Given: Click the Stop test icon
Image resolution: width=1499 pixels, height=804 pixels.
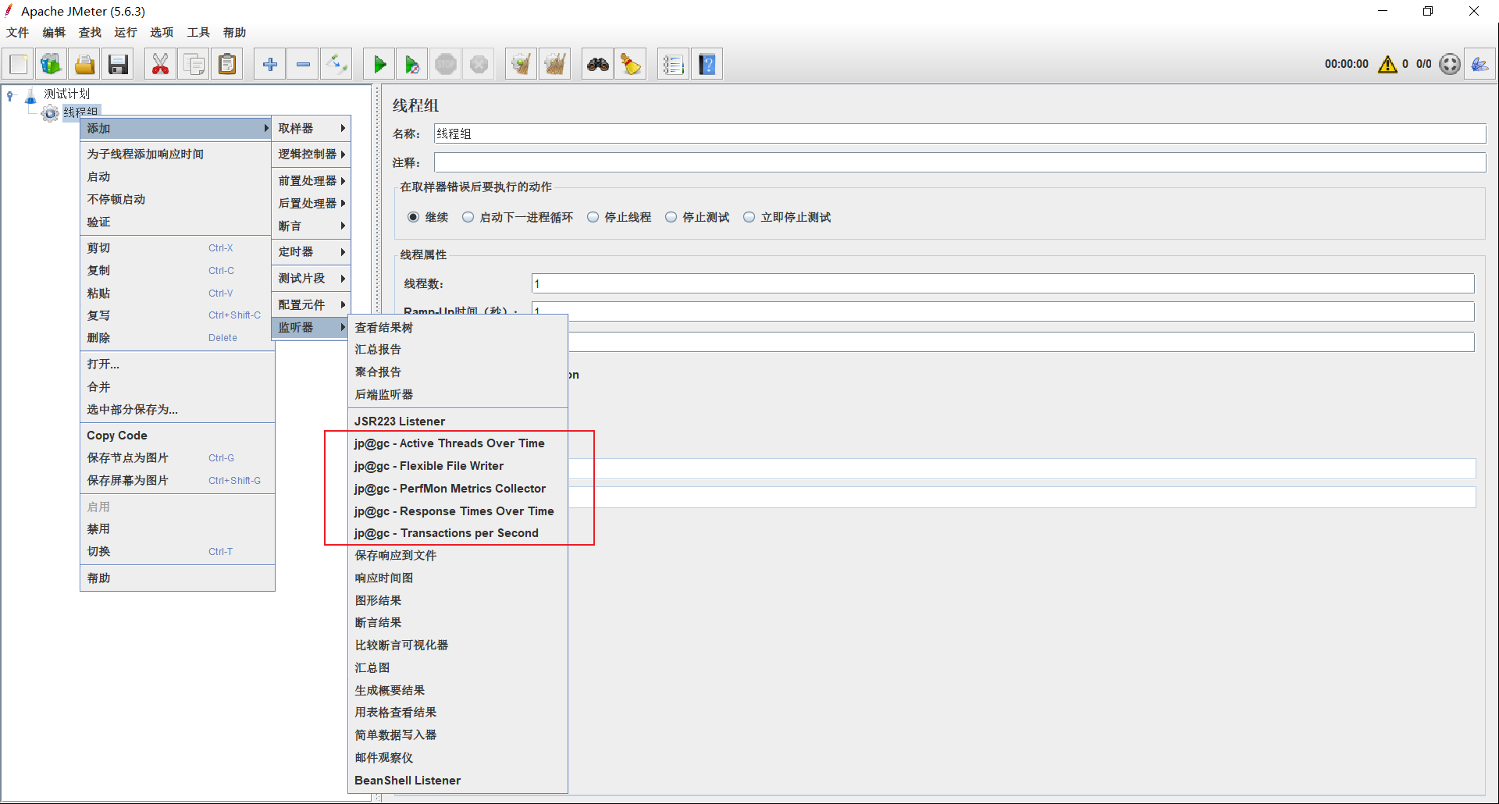Looking at the screenshot, I should click(x=446, y=64).
